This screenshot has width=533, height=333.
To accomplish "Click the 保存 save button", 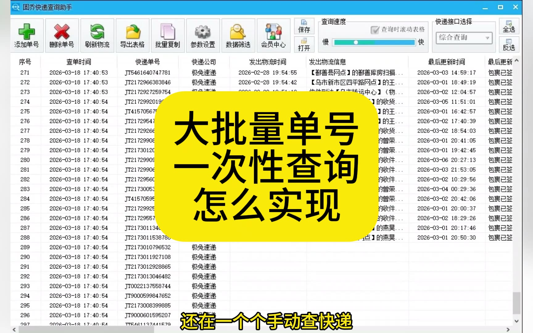I will tap(304, 27).
